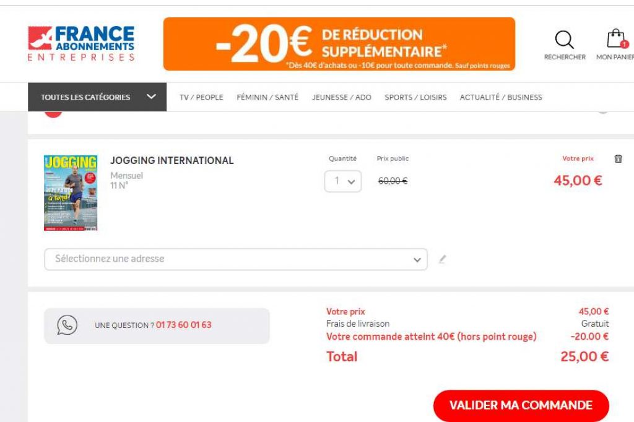
Task: Click the France Abonnements Entreprises logo
Action: coord(81,43)
